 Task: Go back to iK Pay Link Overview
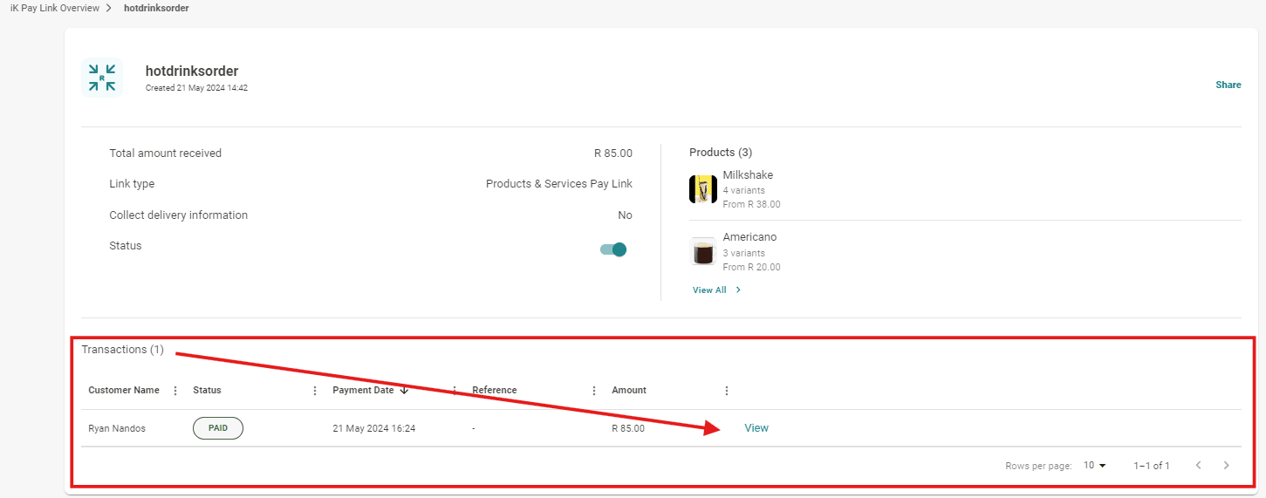(54, 8)
